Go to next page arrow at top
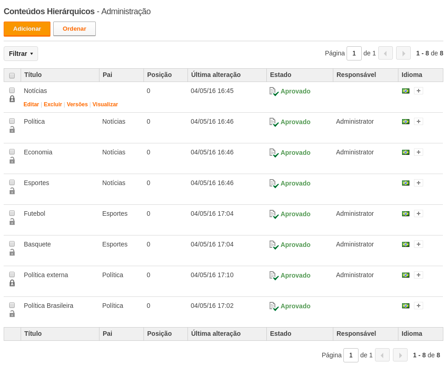 coord(403,53)
